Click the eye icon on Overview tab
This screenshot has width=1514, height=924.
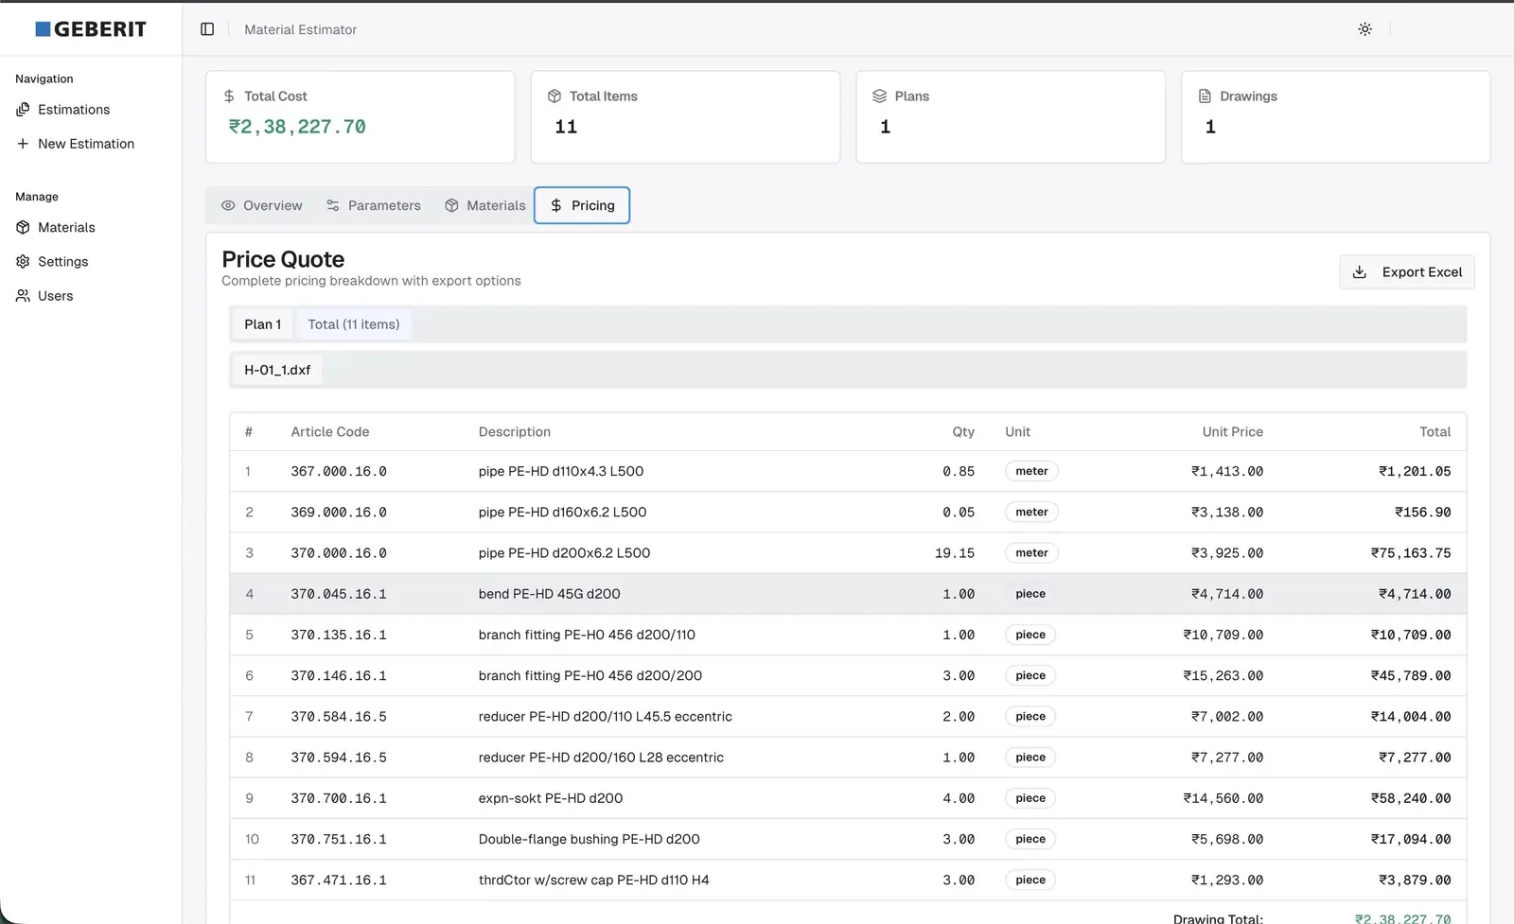[x=228, y=205]
